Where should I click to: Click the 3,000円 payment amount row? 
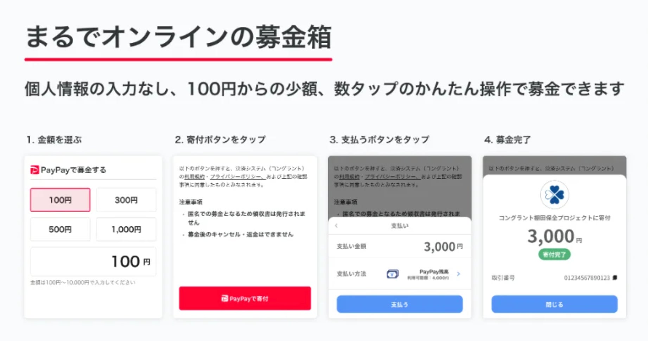(x=400, y=246)
